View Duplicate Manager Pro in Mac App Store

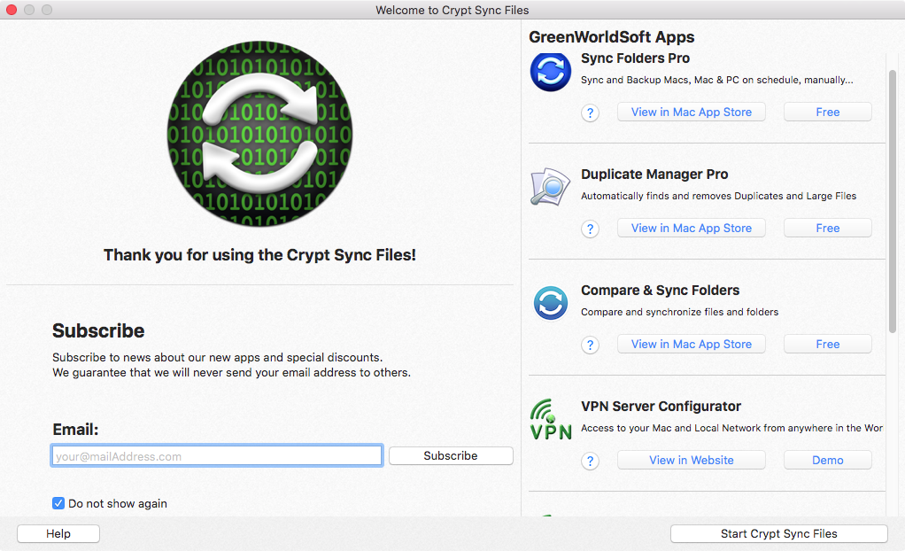(x=692, y=229)
